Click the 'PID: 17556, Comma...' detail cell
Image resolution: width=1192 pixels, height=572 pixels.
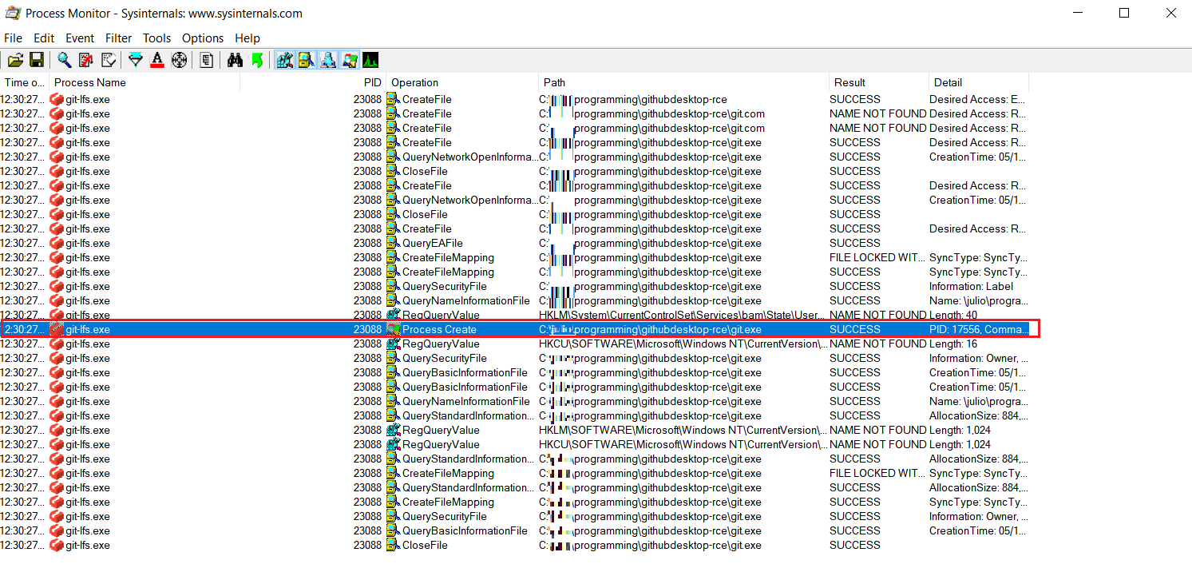[978, 329]
